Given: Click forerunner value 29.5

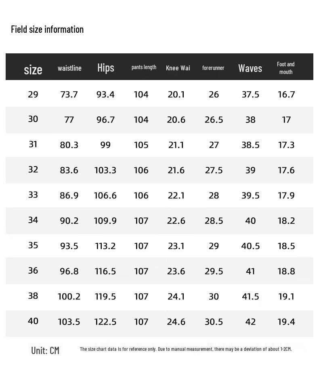Looking at the screenshot, I should coord(214,271).
